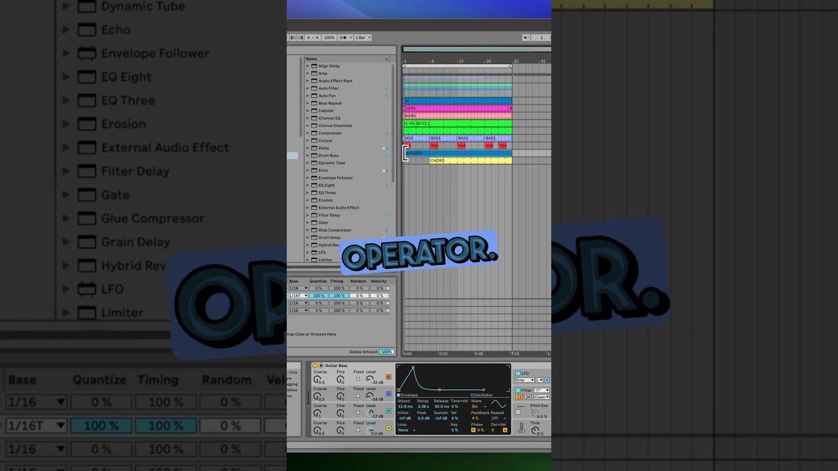Click the oscillator C color button

tap(389, 394)
